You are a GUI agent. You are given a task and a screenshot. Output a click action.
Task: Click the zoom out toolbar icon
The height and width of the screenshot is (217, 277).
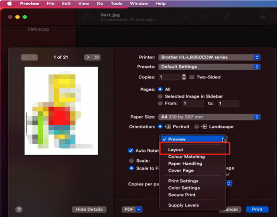(168, 17)
